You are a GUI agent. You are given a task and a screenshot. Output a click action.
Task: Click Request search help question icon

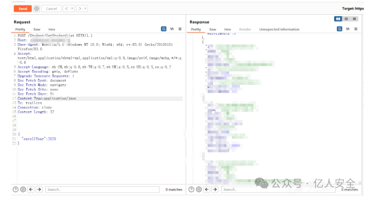click(16, 189)
